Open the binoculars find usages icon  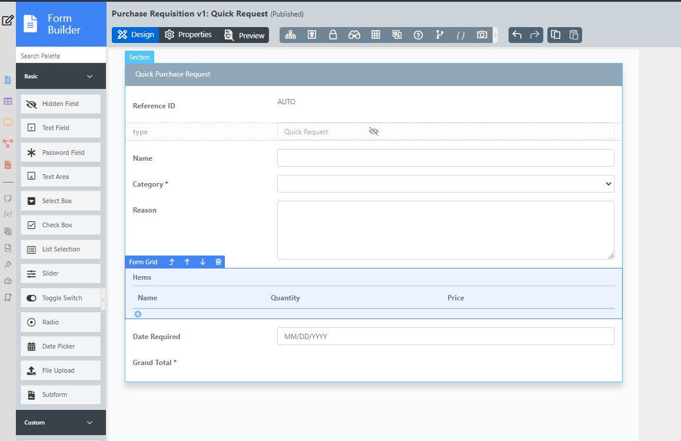point(354,35)
